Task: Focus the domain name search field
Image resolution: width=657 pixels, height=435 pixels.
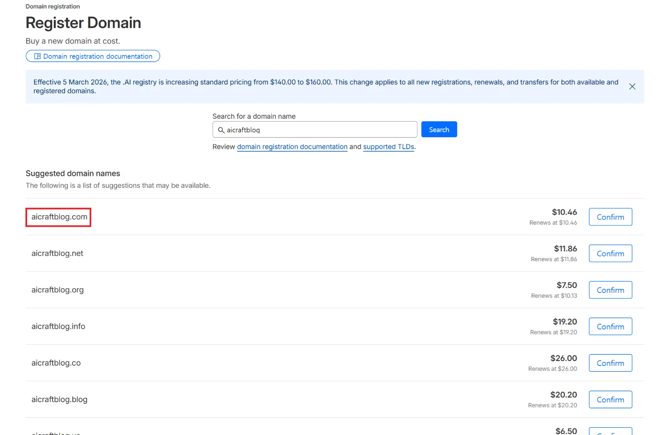Action: tap(320, 130)
